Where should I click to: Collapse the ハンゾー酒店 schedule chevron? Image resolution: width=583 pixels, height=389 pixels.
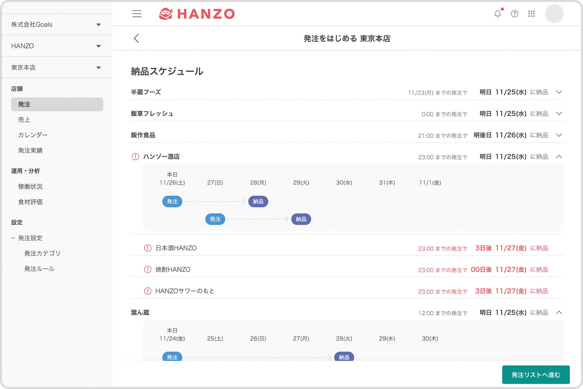click(559, 157)
